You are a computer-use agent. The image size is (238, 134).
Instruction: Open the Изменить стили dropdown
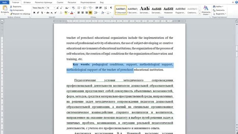pyautogui.click(x=206, y=10)
